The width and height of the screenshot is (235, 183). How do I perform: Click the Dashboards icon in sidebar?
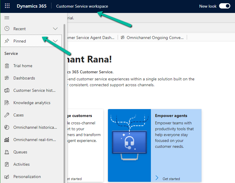(x=7, y=78)
